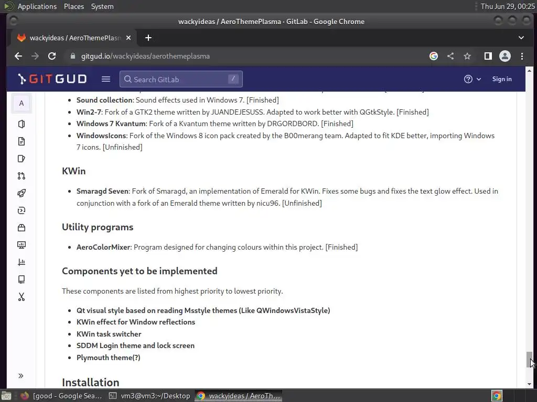The image size is (537, 402).
Task: Open the Applications menu
Action: [37, 6]
